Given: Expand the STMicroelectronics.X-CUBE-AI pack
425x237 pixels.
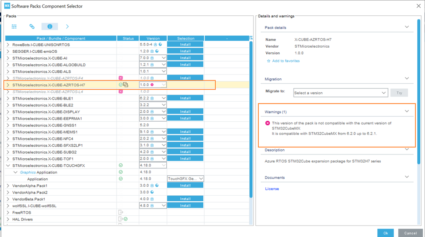Looking at the screenshot, I should [8, 58].
